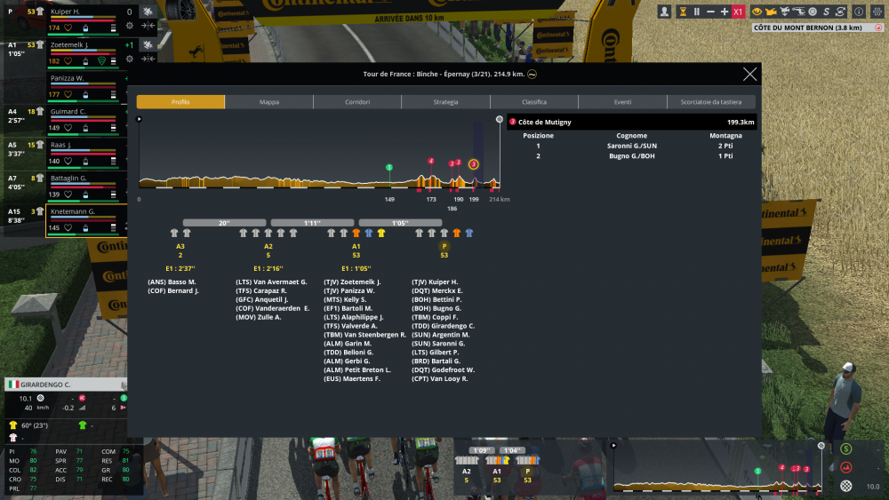Open the Corridori tab

point(357,102)
